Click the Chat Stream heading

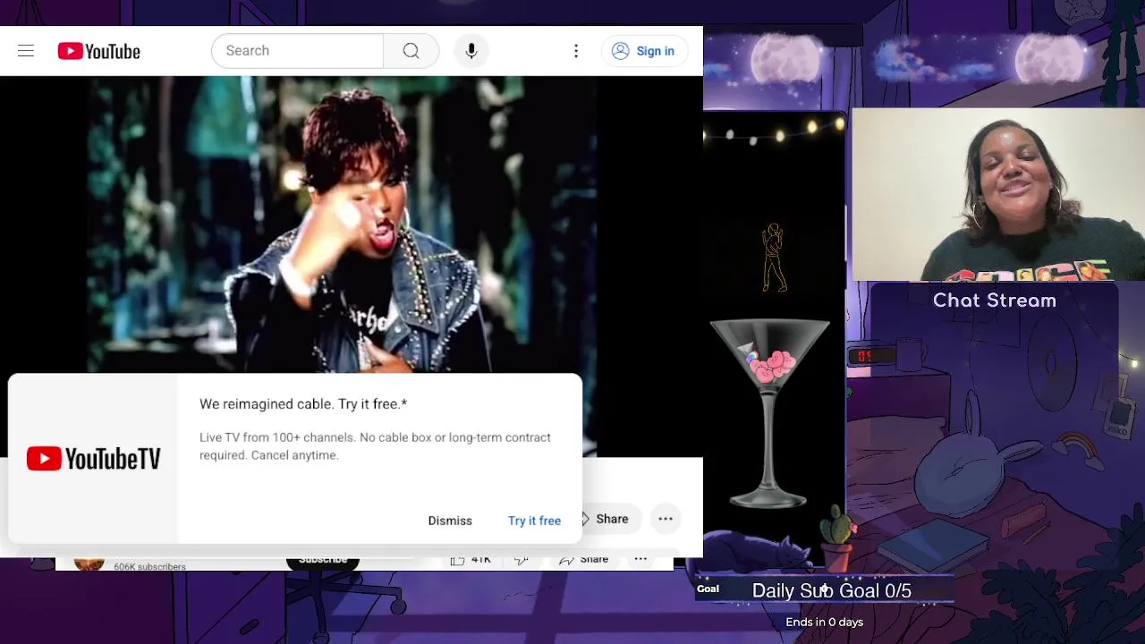click(995, 301)
